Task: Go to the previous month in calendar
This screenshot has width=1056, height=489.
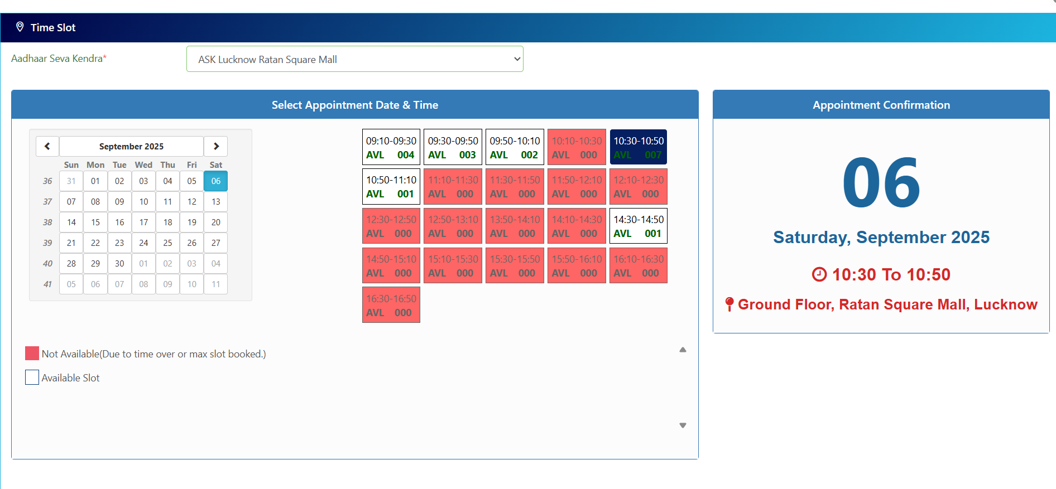Action: point(47,146)
